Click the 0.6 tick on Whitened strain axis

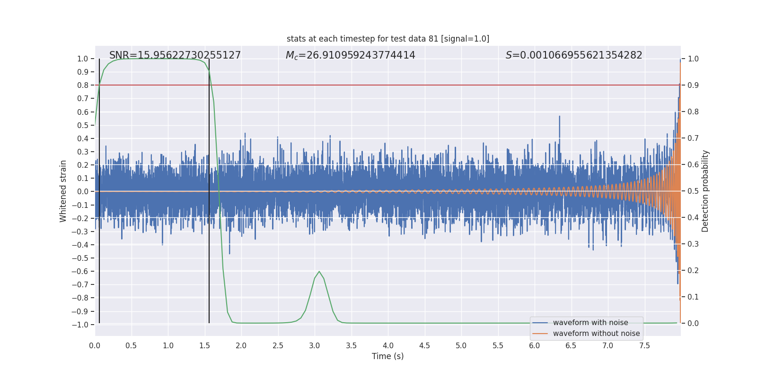[83, 112]
